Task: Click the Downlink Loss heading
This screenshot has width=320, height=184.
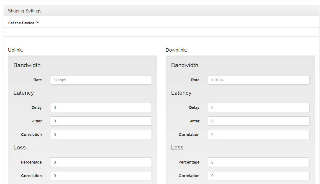Action: [177, 148]
